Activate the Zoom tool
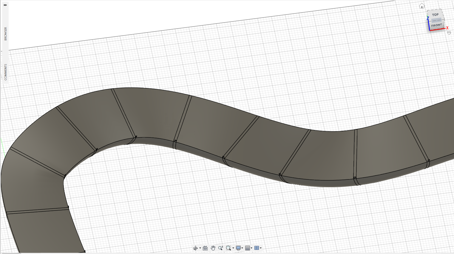Viewport: 454px width, 254px height. (x=221, y=248)
